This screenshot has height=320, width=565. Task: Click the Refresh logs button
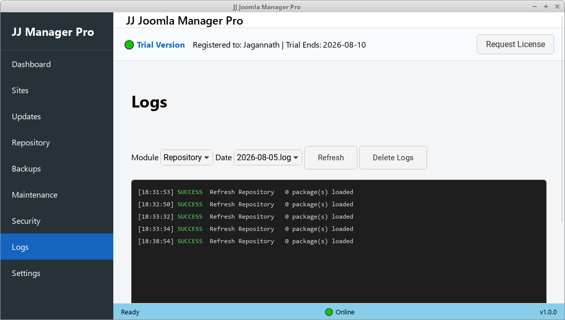tap(331, 158)
